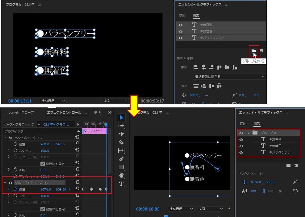The height and width of the screenshot is (217, 305).
Task: Expand 位置 1674.0 keyframe properties
Action: click(9, 189)
